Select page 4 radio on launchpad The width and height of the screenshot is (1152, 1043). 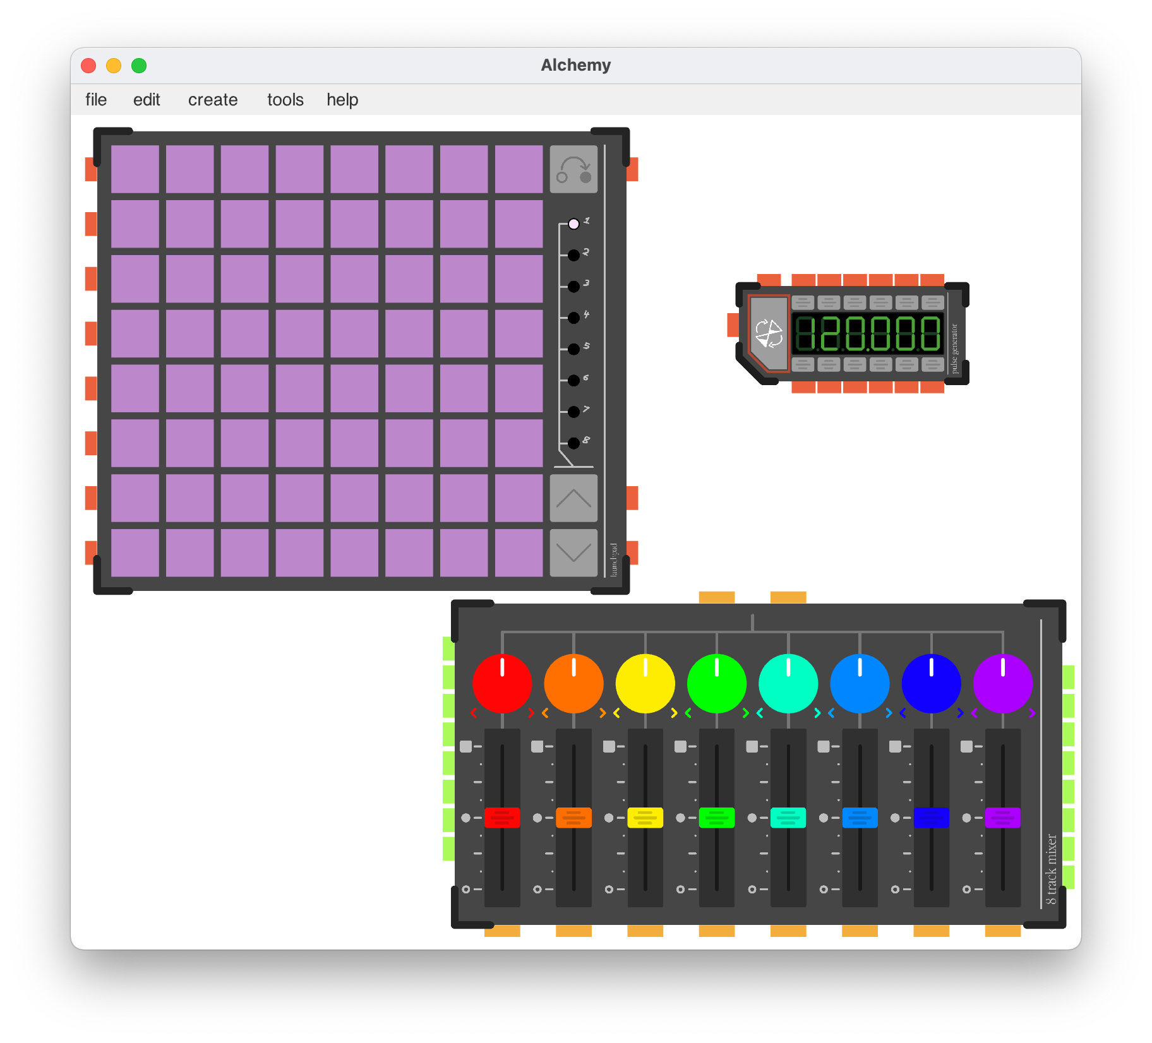[573, 318]
